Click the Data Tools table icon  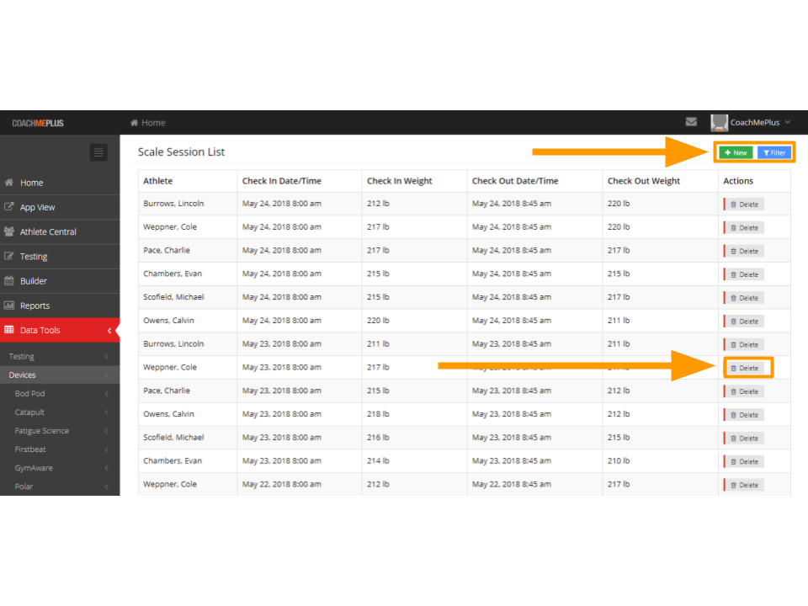point(9,330)
